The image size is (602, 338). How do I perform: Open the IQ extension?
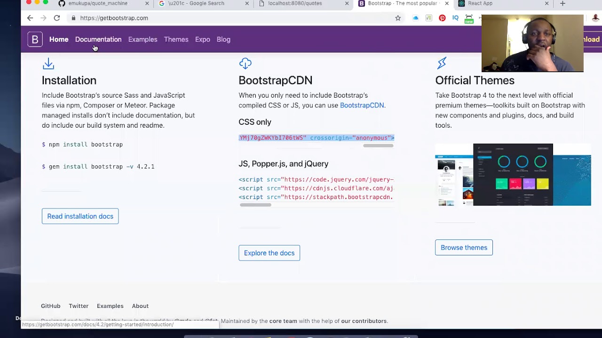click(455, 18)
